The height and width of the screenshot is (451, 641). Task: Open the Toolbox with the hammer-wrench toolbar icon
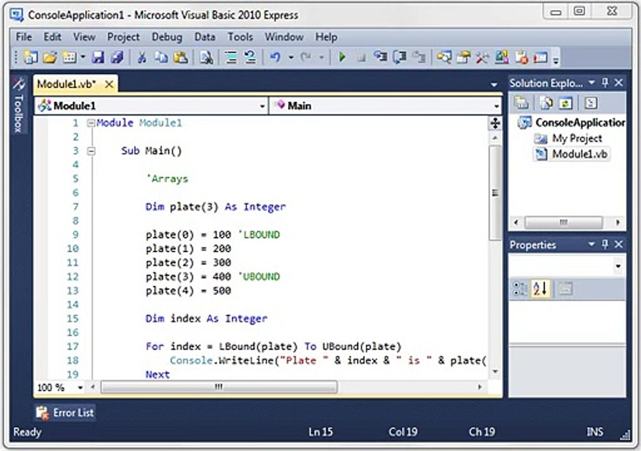pos(483,57)
